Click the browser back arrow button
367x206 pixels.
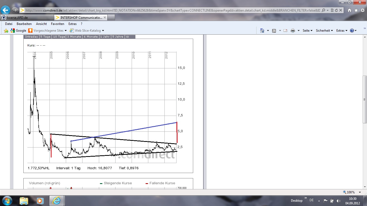(x=5, y=10)
